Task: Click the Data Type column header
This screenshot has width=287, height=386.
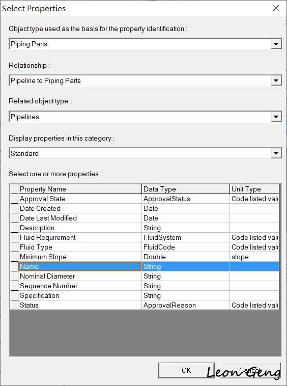Action: click(x=186, y=189)
